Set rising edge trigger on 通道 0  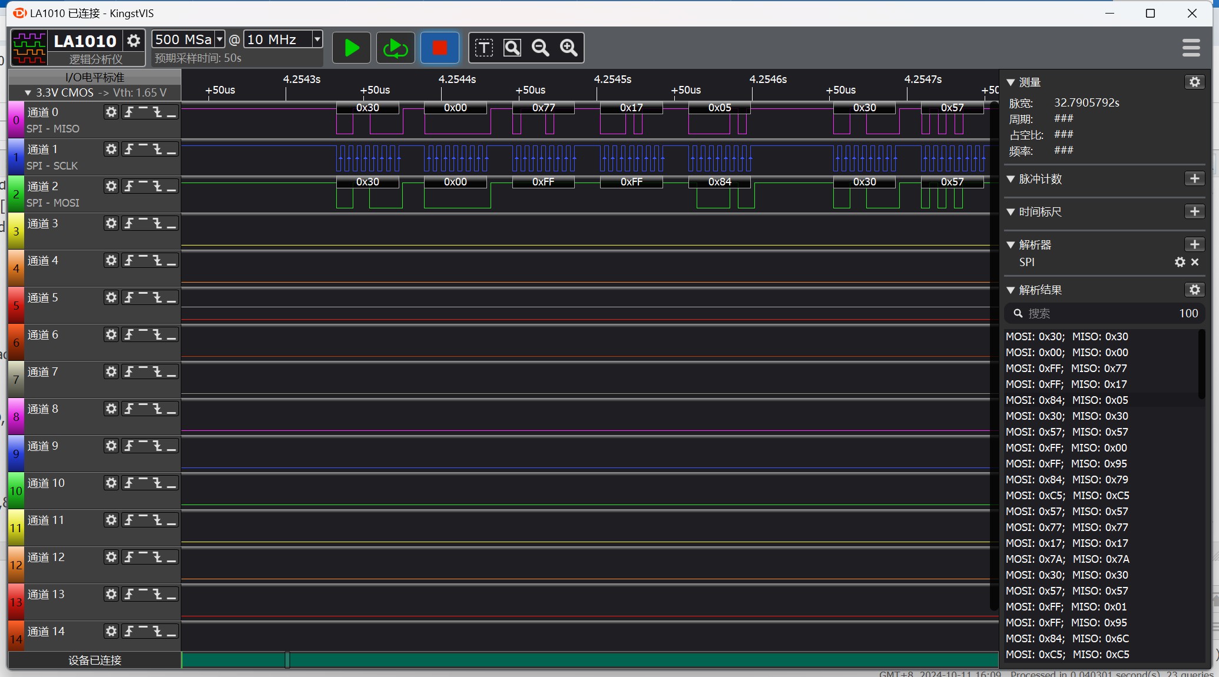click(129, 112)
